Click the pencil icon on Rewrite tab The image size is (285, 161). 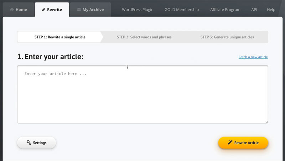[x=43, y=10]
